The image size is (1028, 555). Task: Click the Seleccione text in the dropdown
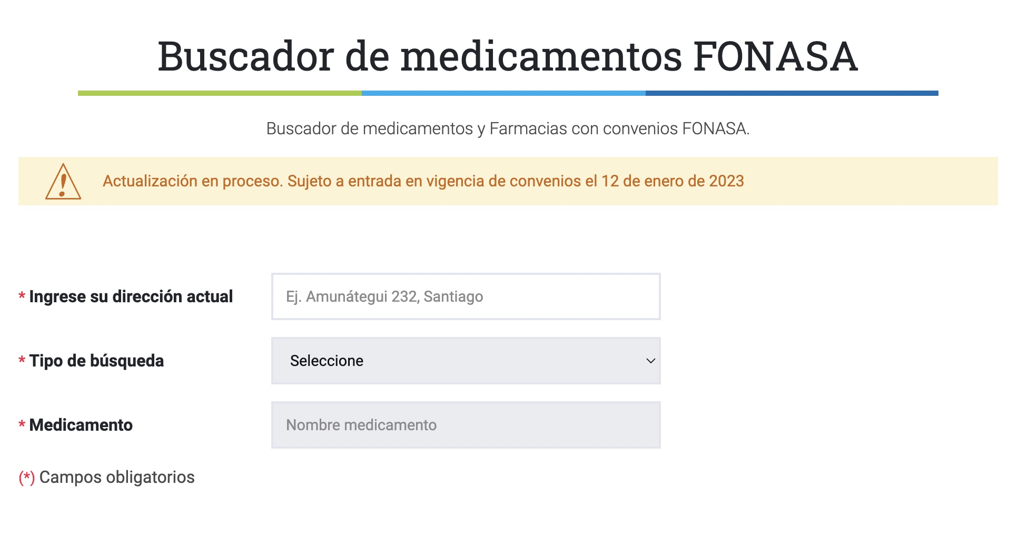pos(327,361)
